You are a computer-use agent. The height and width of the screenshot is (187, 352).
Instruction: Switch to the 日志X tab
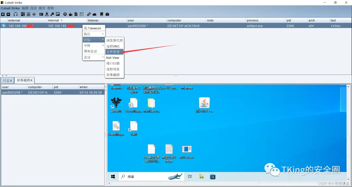coord(7,80)
